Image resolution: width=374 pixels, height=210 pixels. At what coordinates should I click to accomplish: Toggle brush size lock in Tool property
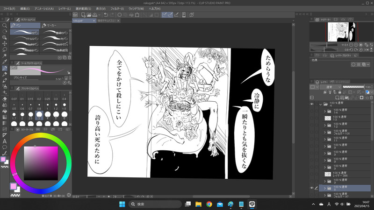click(69, 72)
